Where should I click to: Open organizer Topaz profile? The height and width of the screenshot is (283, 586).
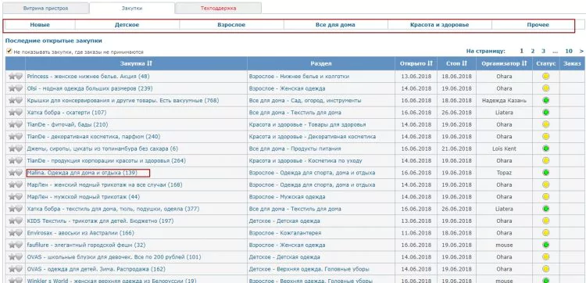pyautogui.click(x=504, y=173)
